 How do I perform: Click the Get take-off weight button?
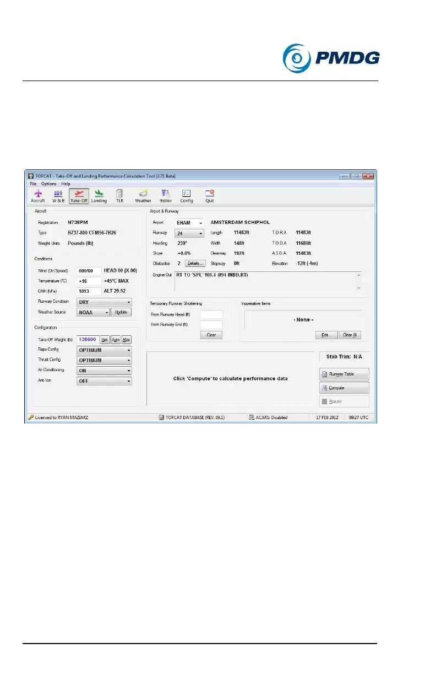105,340
